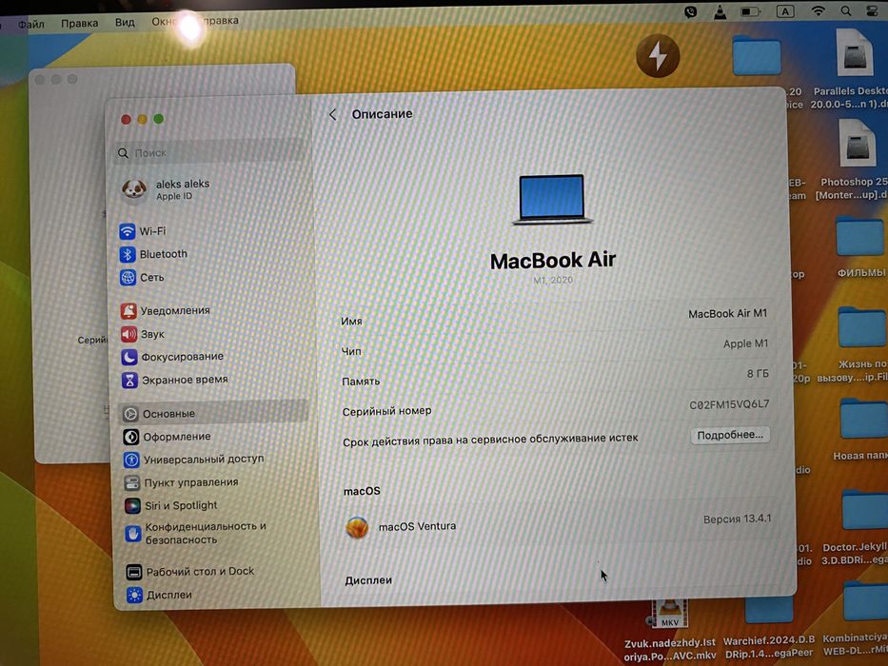Open Вид menu
Image resolution: width=888 pixels, height=666 pixels.
[125, 22]
